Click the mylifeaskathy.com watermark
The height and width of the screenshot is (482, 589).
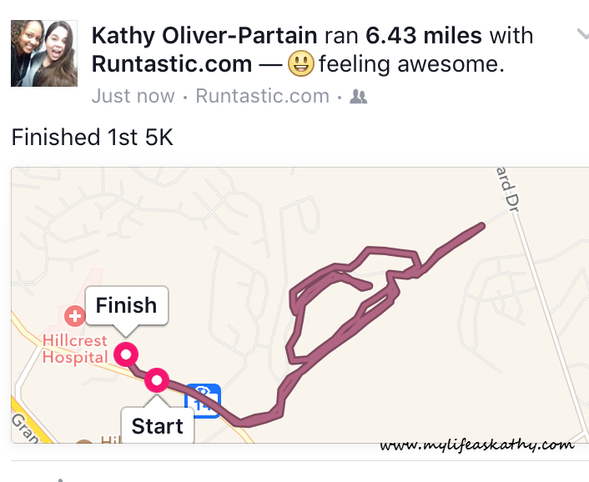click(477, 444)
